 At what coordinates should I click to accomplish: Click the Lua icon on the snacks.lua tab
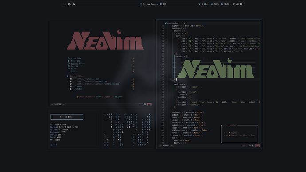coord(166,23)
